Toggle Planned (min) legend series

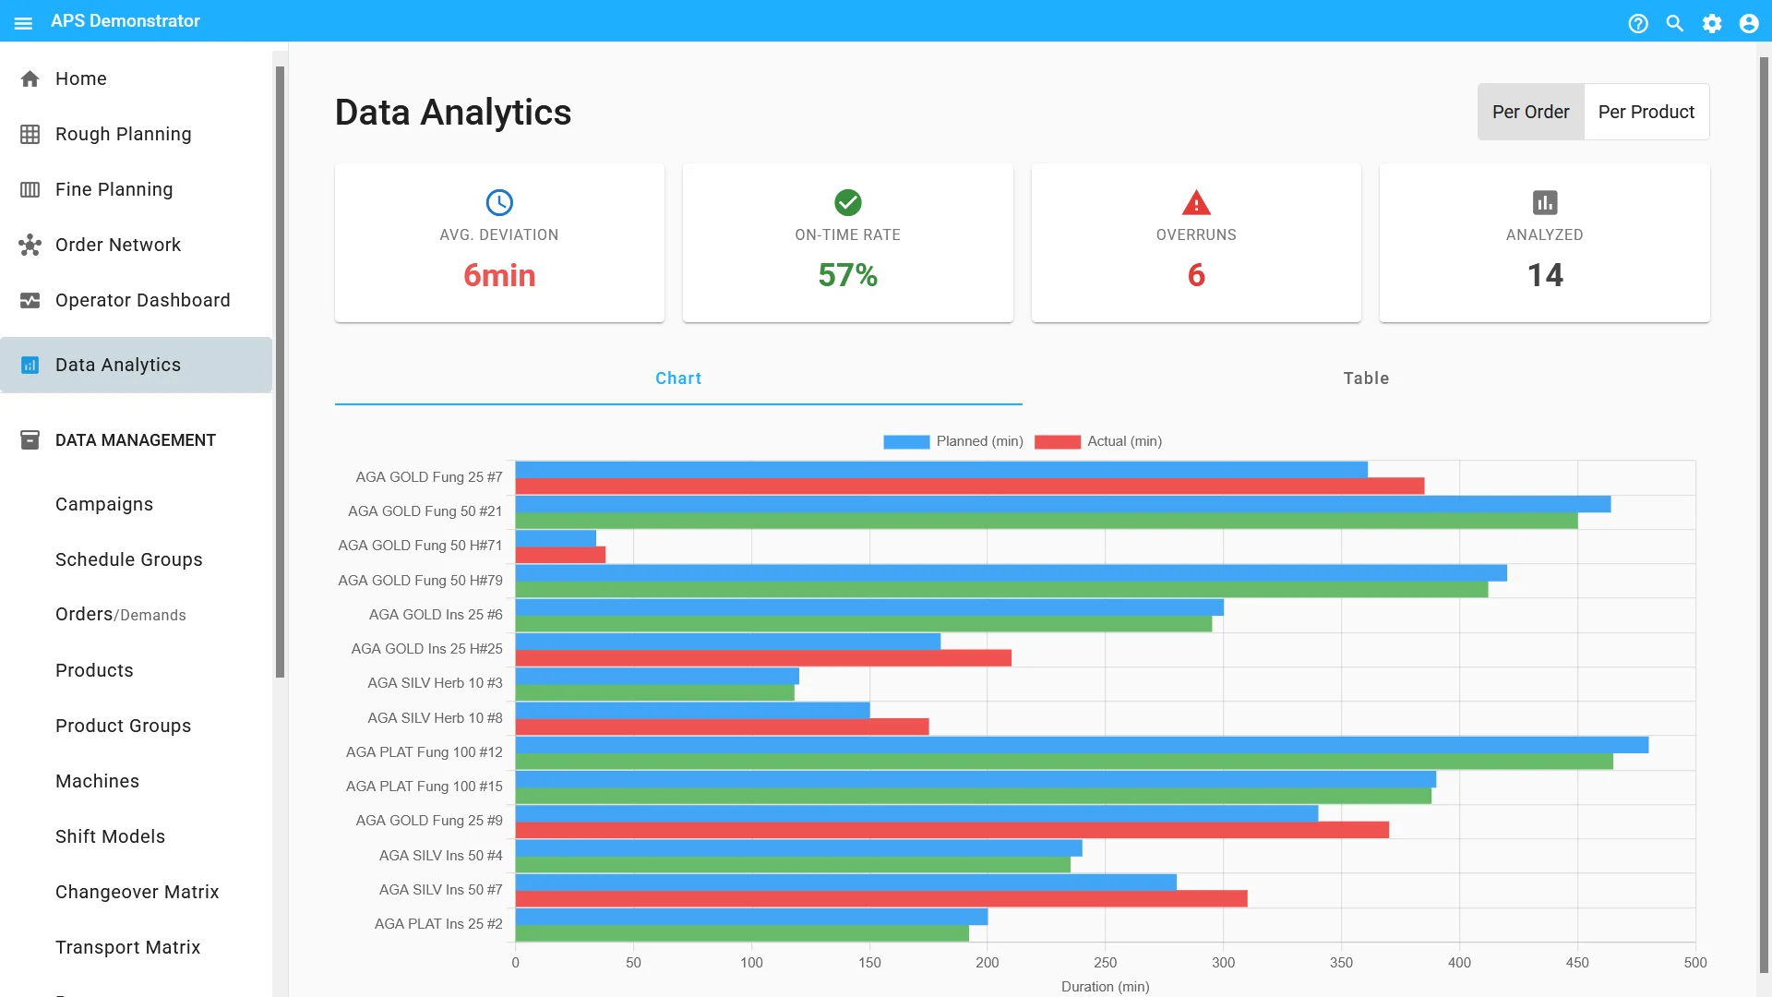click(952, 441)
